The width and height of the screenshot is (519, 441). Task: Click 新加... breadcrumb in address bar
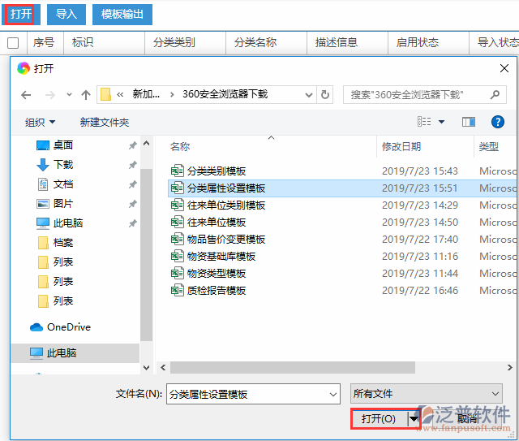click(146, 94)
